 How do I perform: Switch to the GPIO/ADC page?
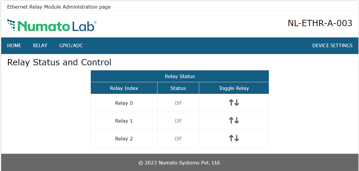[x=71, y=45]
